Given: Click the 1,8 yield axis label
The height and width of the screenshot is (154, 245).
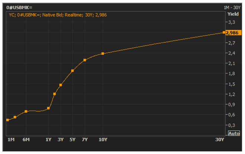Looking at the screenshot, I should pyautogui.click(x=232, y=74).
